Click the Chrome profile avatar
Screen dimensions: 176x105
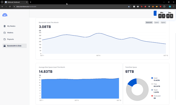pos(170,6)
